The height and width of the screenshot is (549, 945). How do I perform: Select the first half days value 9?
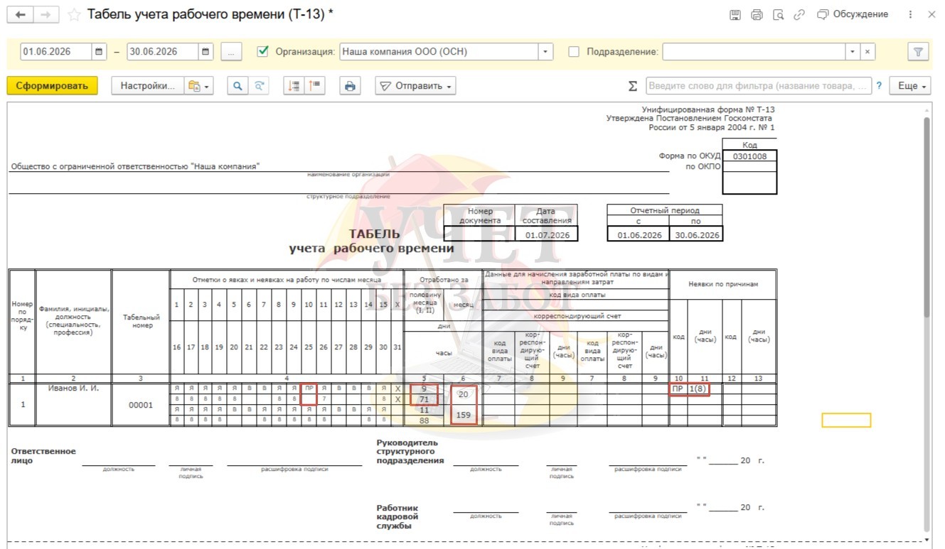424,389
